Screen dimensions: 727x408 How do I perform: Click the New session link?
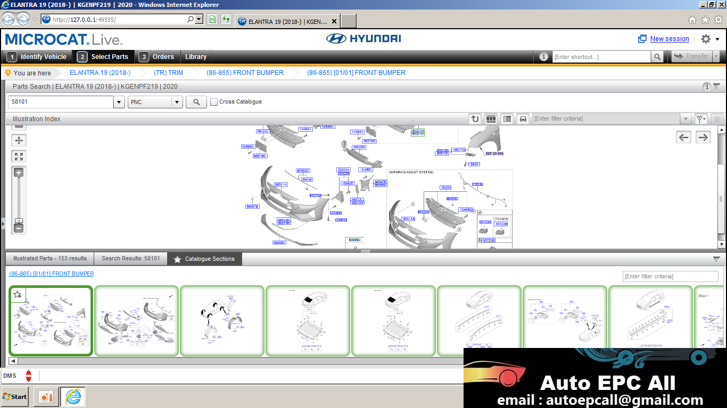point(670,39)
